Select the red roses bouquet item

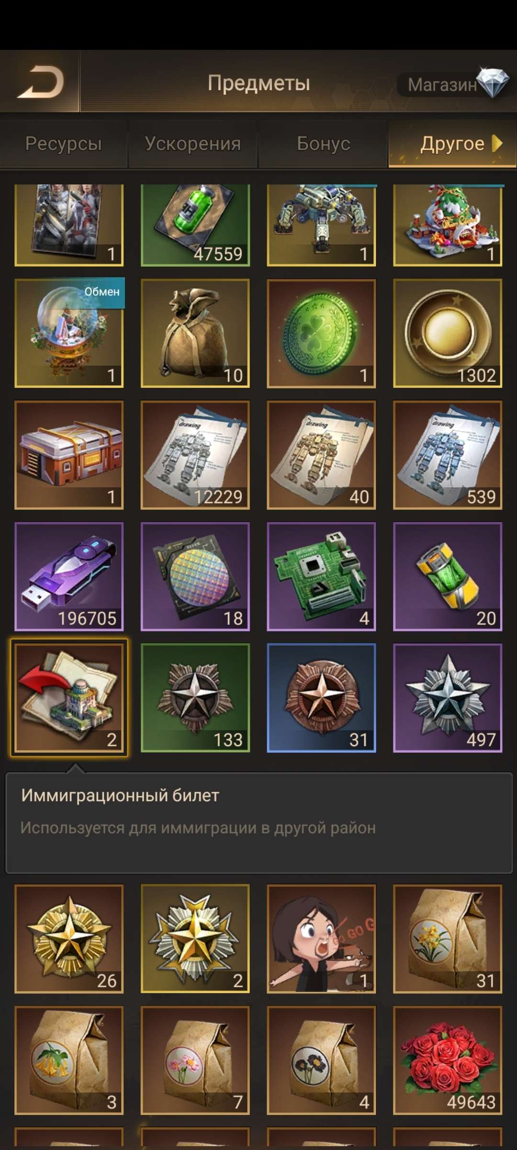coord(448,1060)
